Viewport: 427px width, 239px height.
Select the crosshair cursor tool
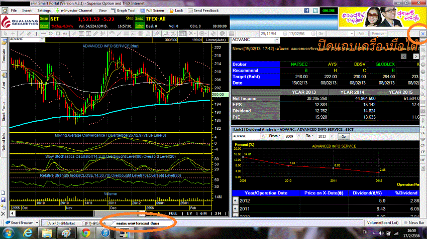[x=13, y=34]
